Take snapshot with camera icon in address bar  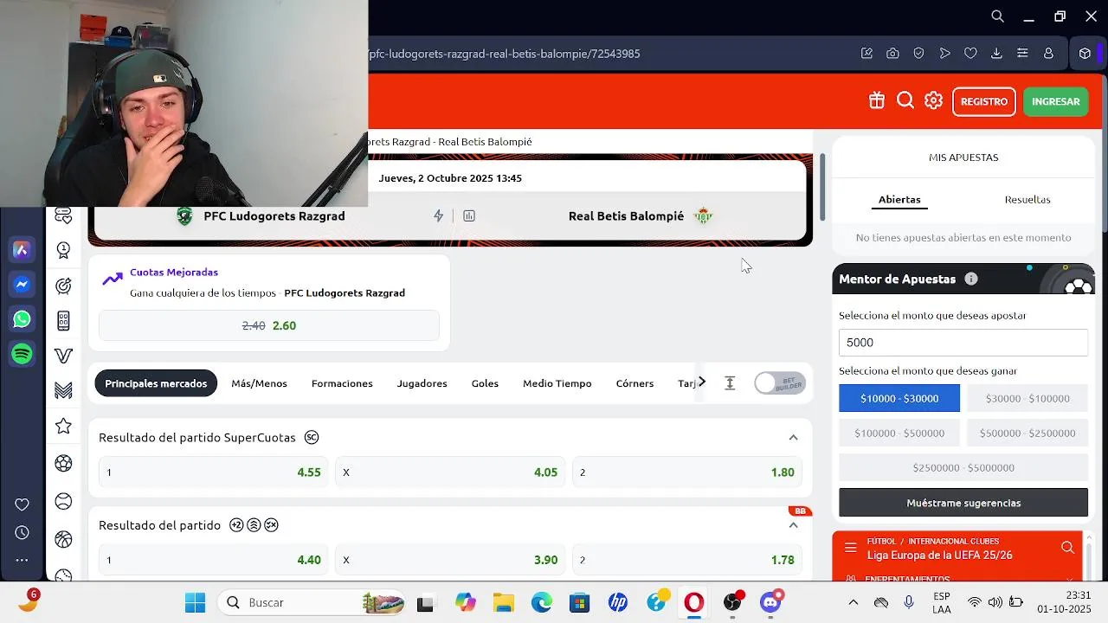892,54
